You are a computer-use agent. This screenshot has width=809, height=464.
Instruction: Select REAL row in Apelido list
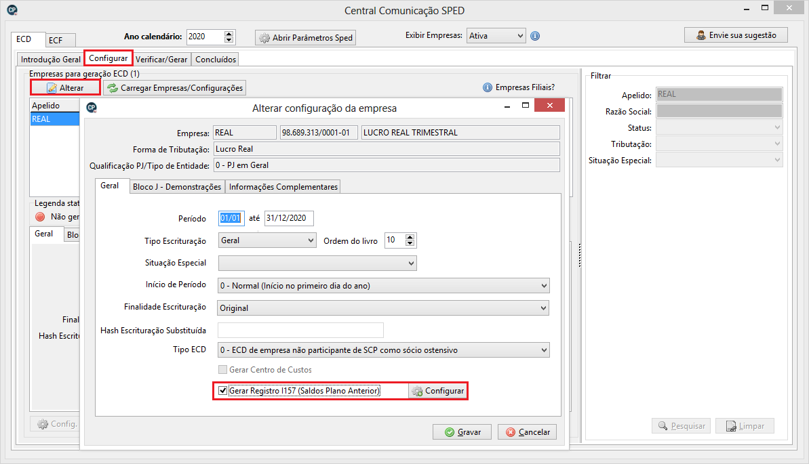[55, 119]
